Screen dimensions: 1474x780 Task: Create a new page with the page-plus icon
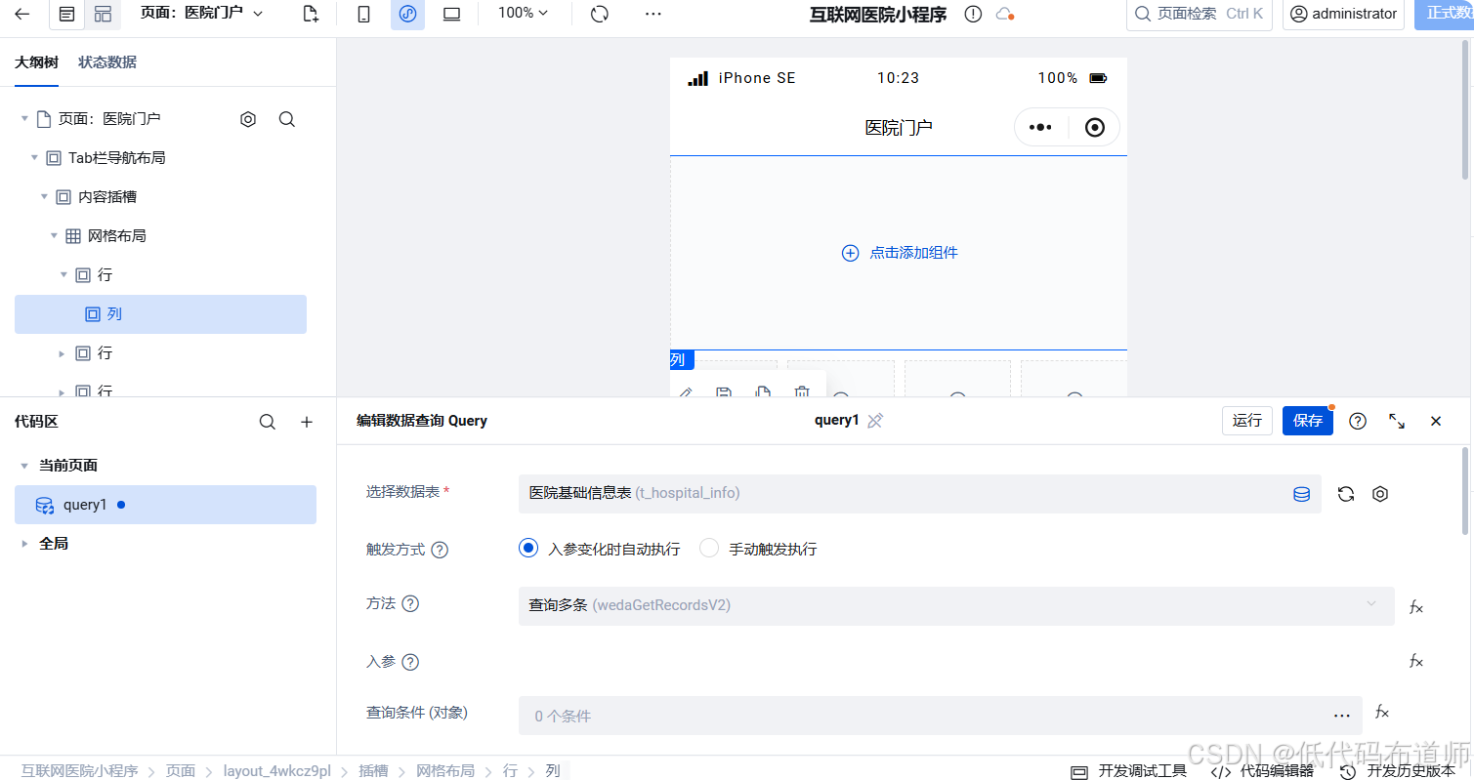310,15
